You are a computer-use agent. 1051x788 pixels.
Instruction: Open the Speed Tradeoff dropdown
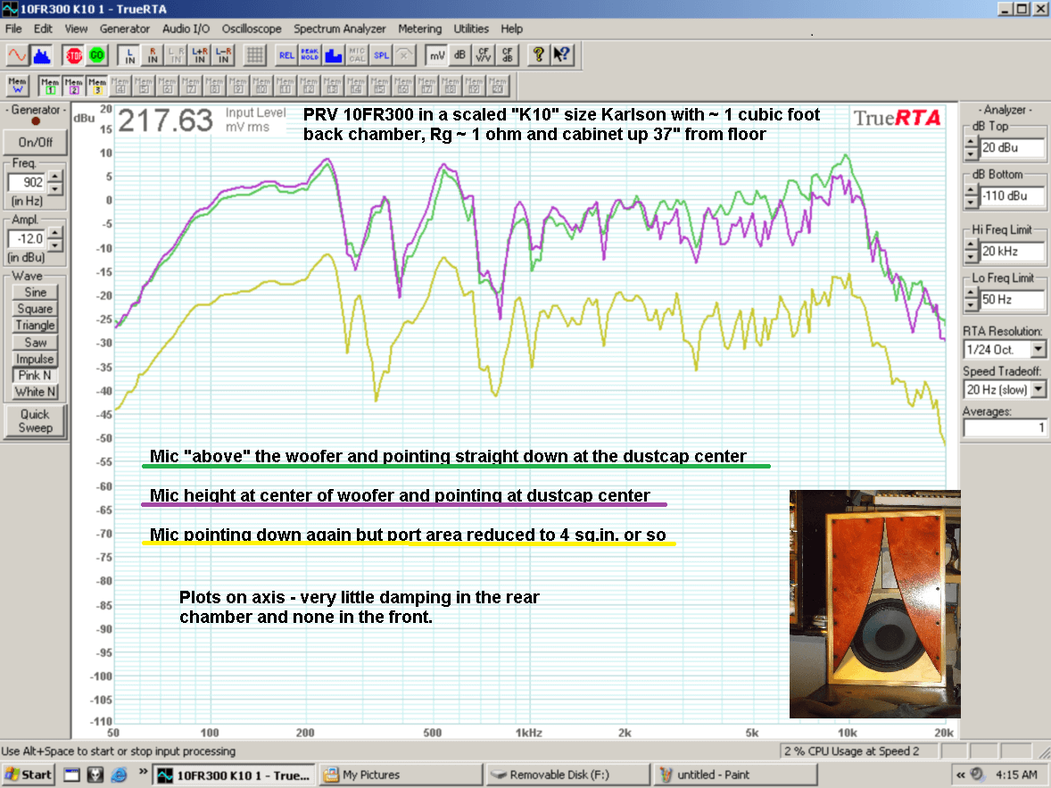1039,390
